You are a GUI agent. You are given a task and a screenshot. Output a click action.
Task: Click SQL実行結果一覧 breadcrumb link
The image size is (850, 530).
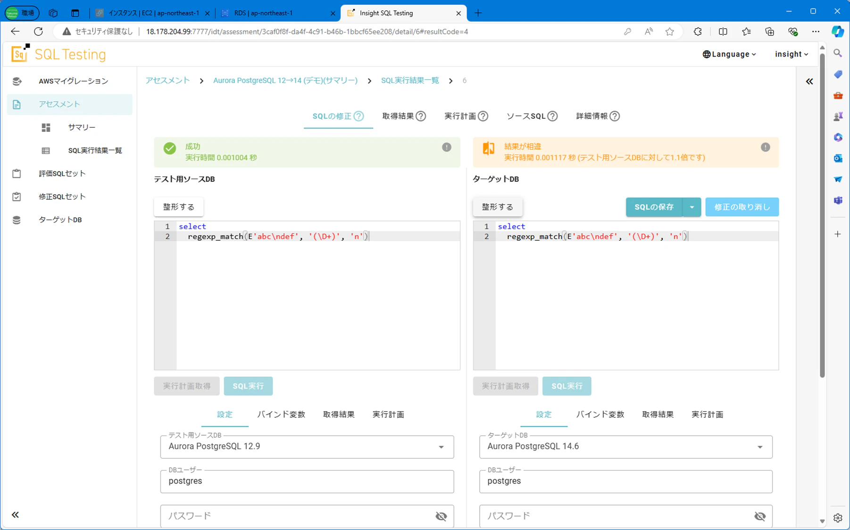(410, 81)
